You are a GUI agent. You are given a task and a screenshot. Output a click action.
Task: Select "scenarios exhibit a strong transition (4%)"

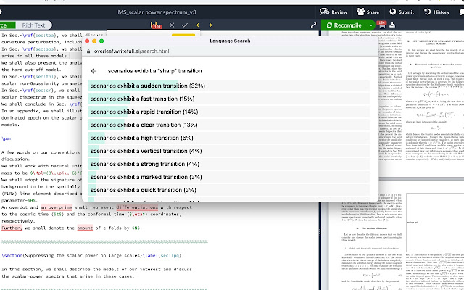(228, 164)
